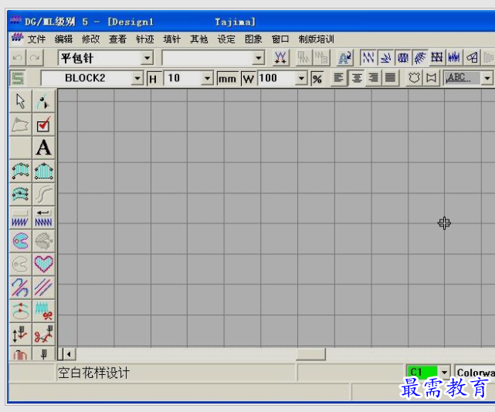Screen dimensions: 495x412
Task: Expand the height value 10 dropdown
Action: [x=207, y=78]
